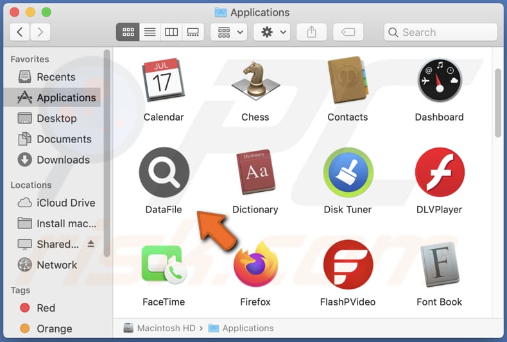
Task: Select the Dictionary app icon
Action: pos(255,172)
